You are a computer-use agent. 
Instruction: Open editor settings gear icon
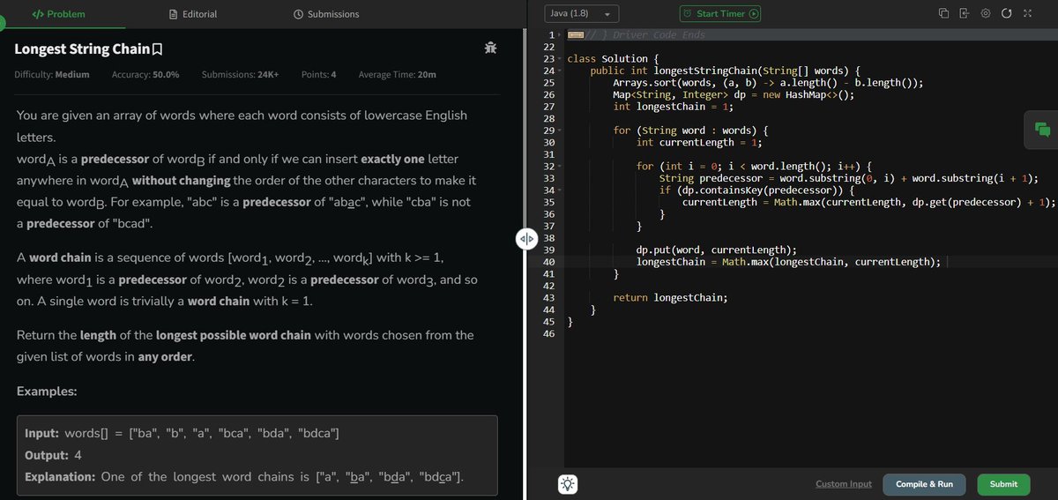point(986,13)
